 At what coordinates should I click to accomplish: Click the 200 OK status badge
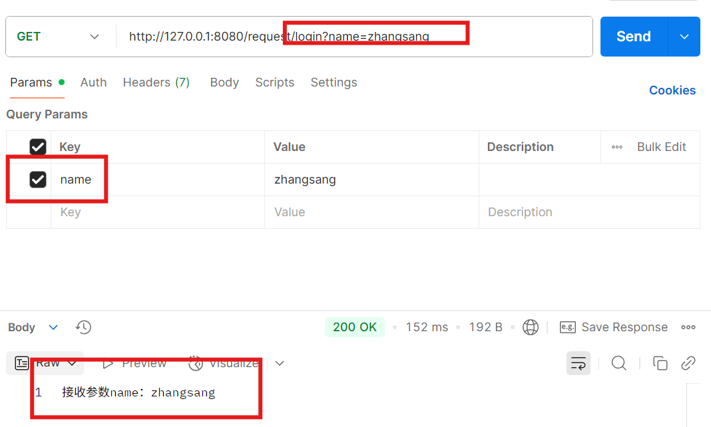355,327
